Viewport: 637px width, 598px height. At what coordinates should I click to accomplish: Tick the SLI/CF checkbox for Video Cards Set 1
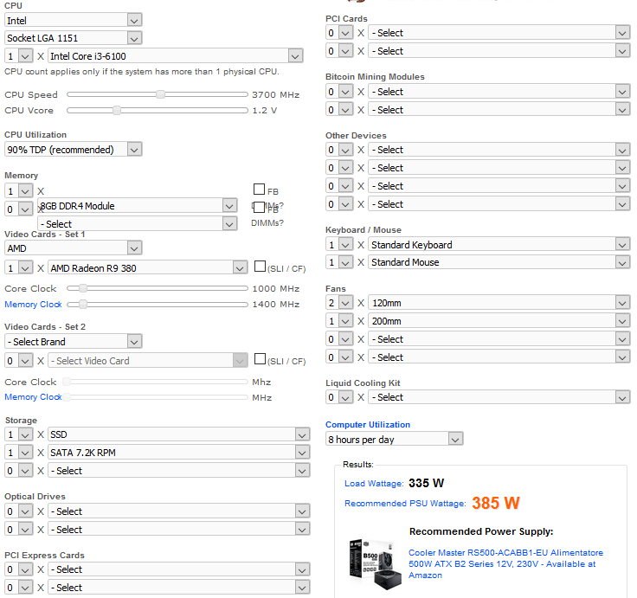coord(261,267)
